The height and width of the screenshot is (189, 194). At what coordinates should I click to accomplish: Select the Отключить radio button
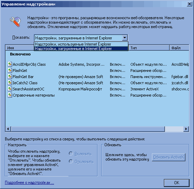(x=71, y=161)
